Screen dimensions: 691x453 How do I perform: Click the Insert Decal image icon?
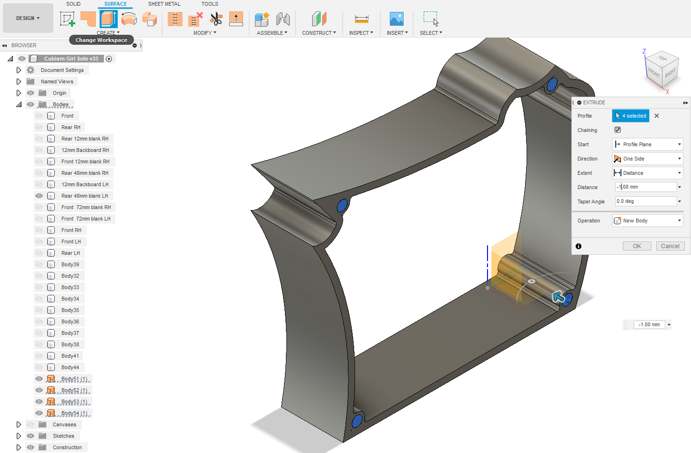[396, 19]
